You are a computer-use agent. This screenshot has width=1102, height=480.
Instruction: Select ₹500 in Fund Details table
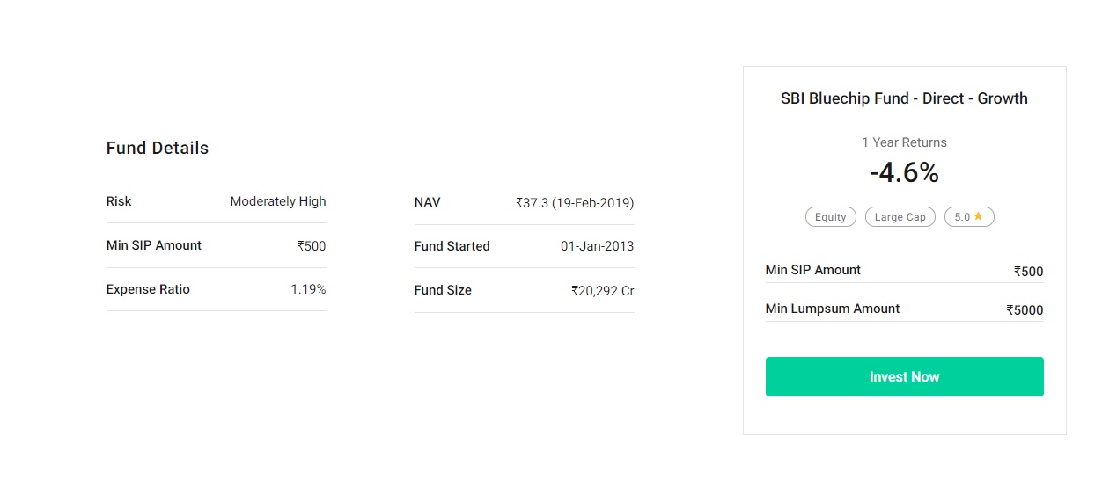pyautogui.click(x=312, y=246)
